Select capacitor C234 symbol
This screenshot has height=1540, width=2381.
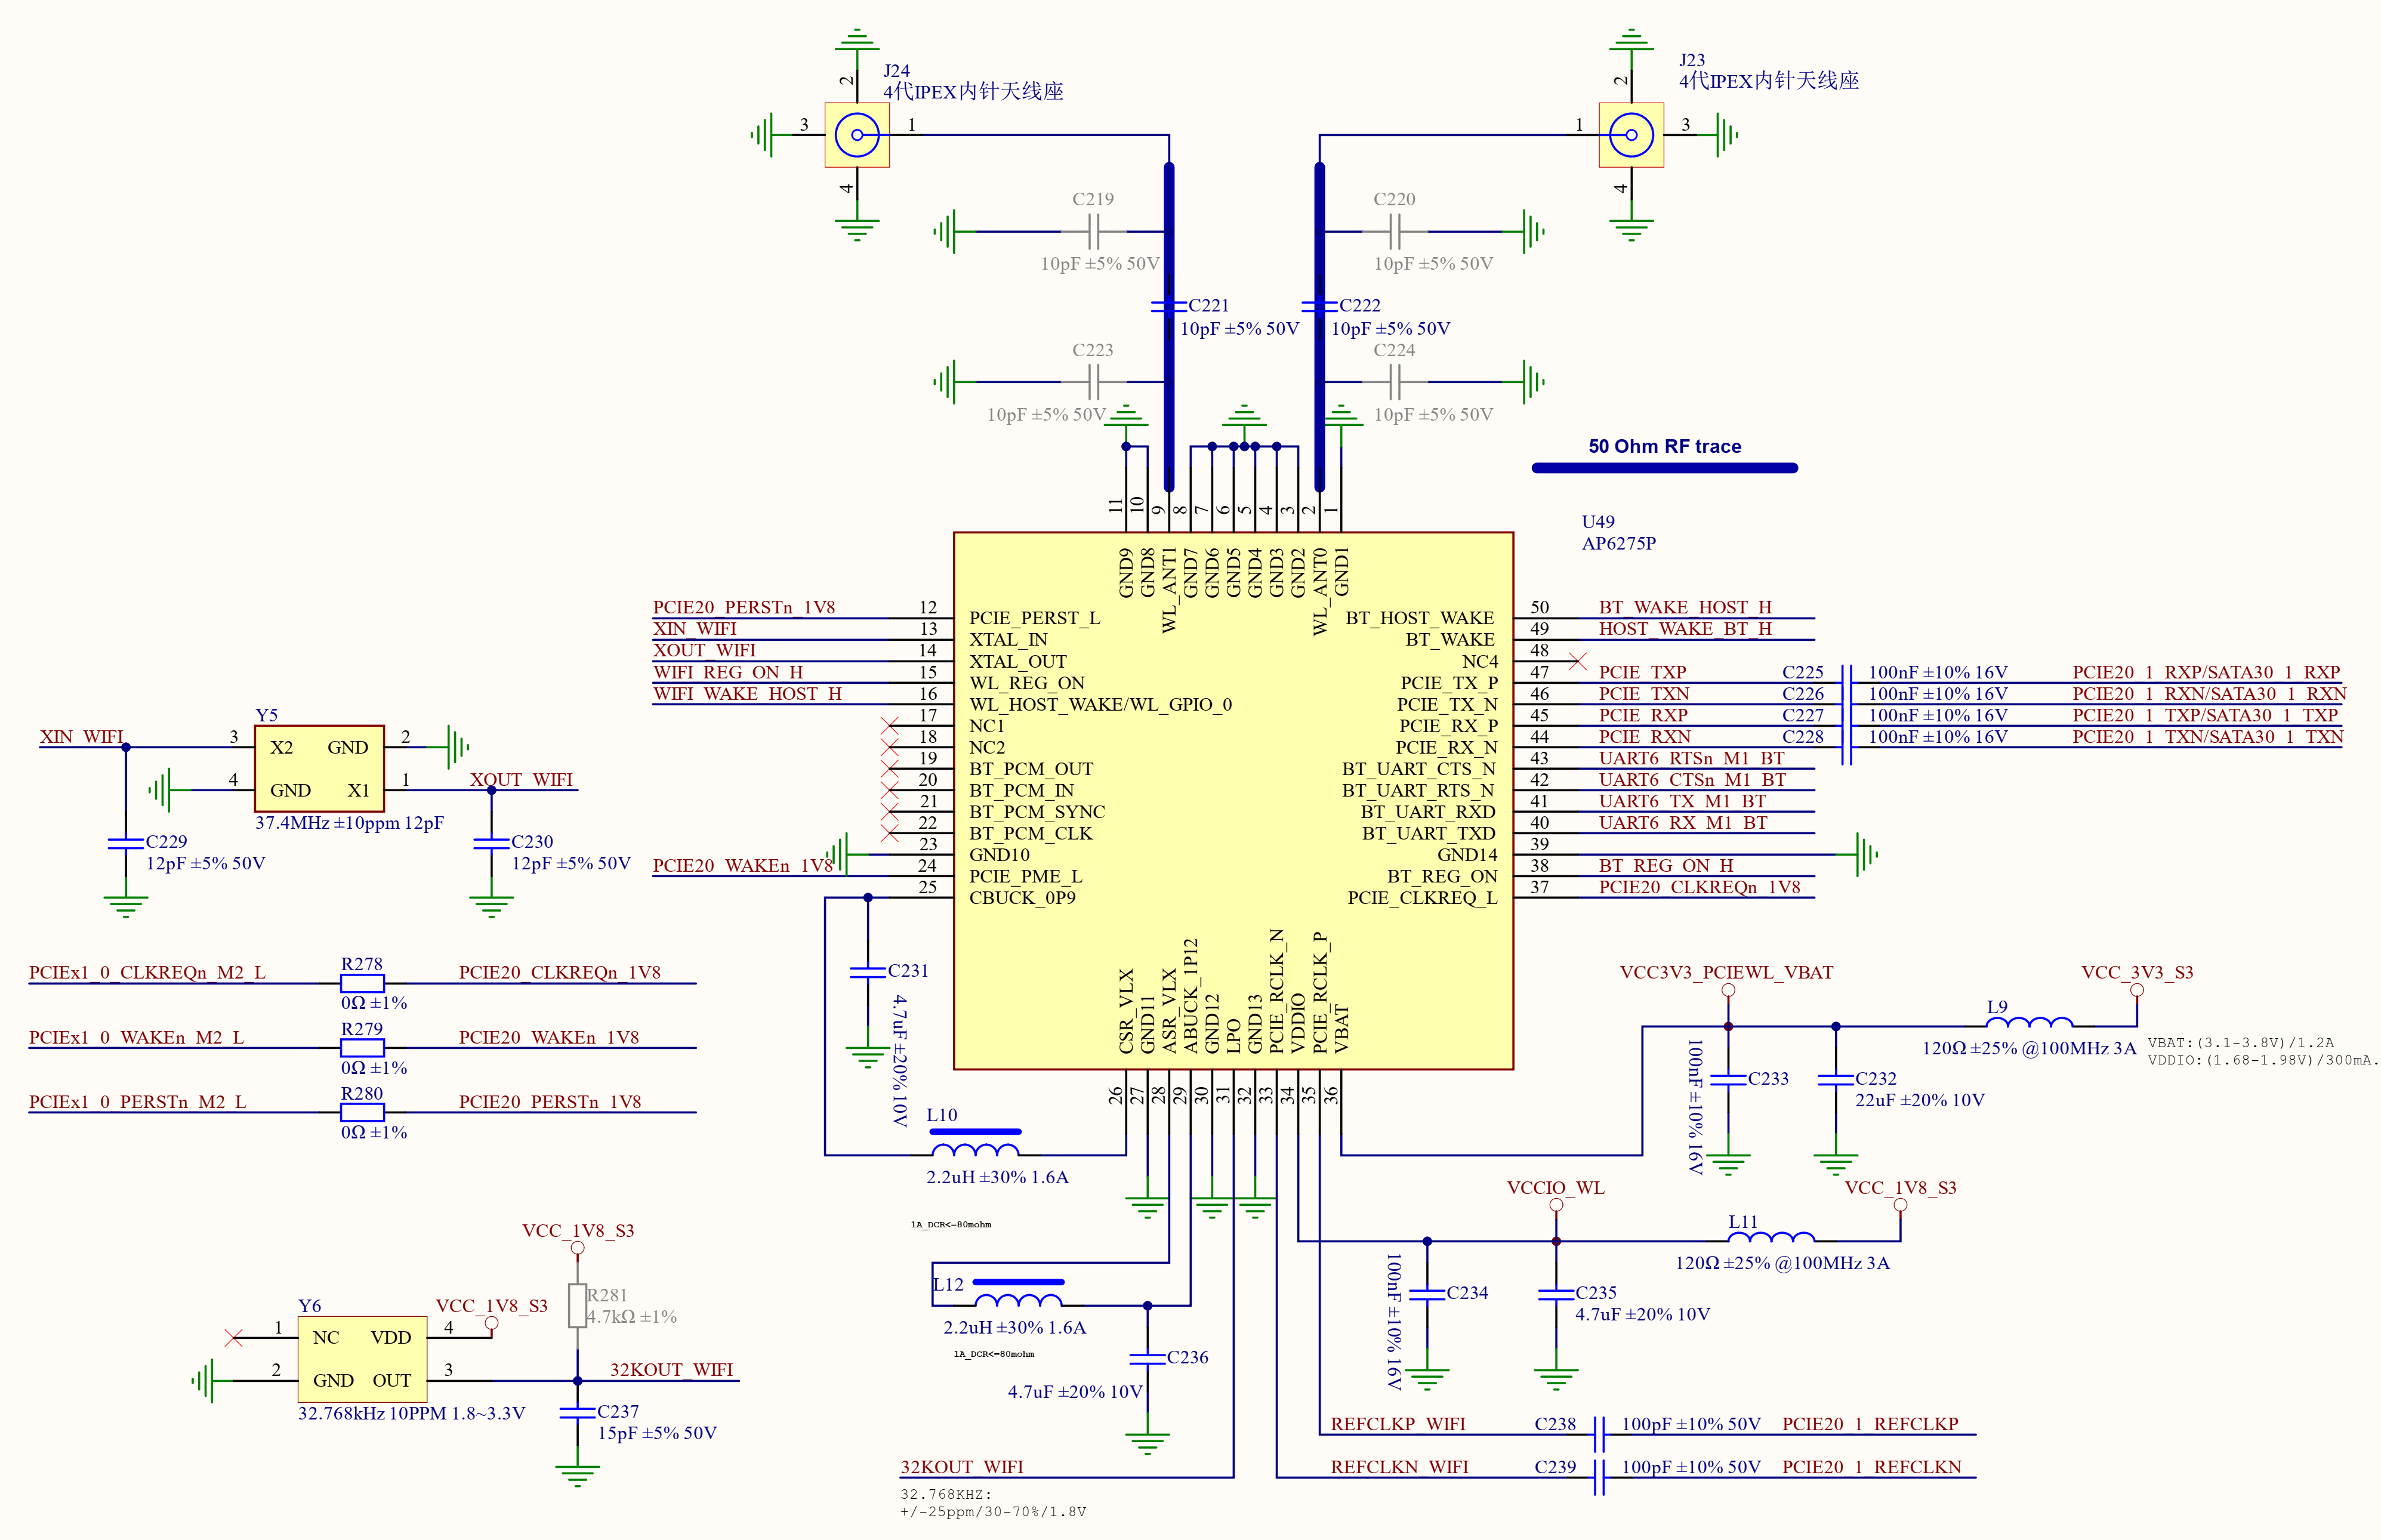click(1427, 1295)
